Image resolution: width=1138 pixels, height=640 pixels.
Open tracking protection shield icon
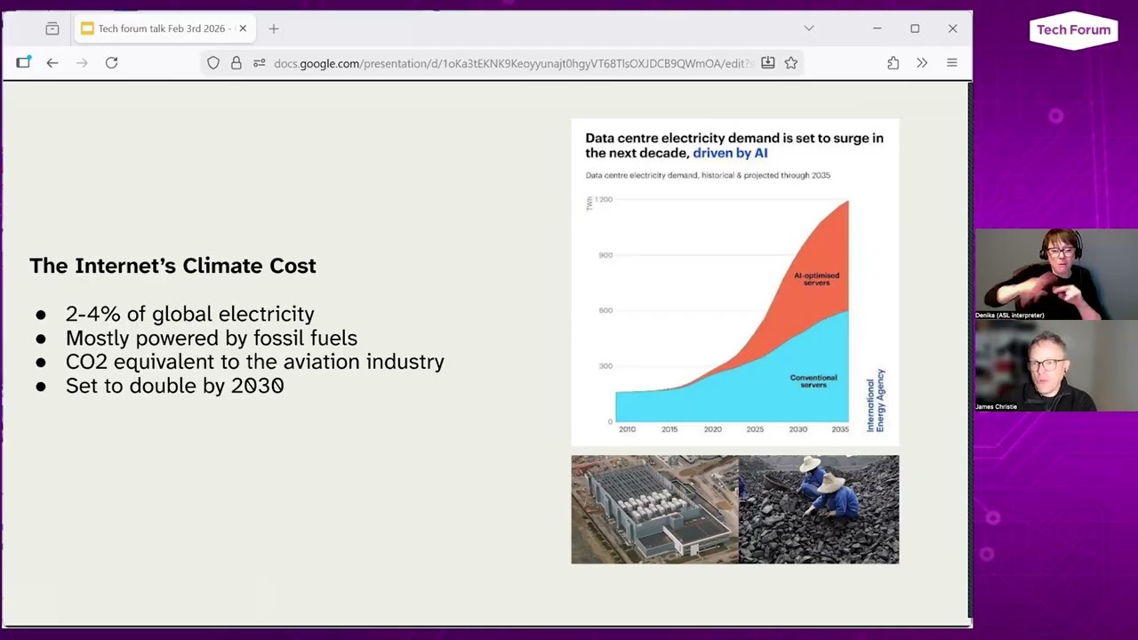pos(213,63)
